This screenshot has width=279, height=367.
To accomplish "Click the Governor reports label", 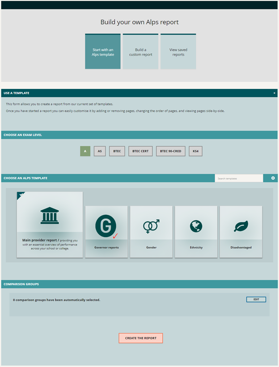I will (x=106, y=247).
